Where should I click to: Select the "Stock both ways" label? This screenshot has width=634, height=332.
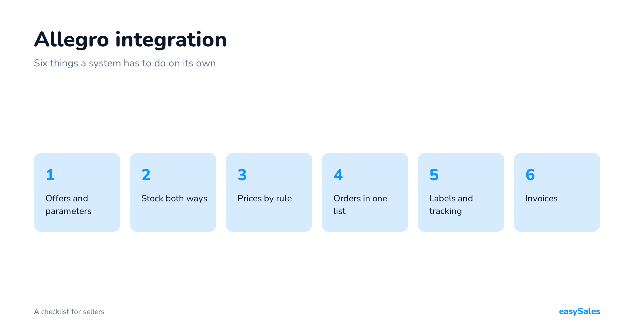tap(174, 198)
